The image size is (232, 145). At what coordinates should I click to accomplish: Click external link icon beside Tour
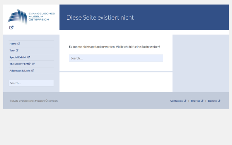point(17,50)
